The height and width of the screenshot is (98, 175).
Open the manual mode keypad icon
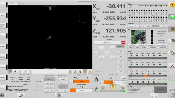click(172, 29)
